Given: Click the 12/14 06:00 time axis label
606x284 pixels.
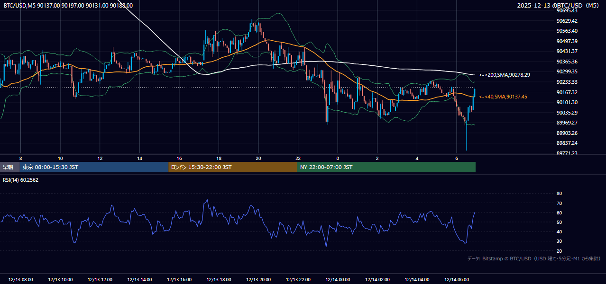Looking at the screenshot, I should point(457,280).
